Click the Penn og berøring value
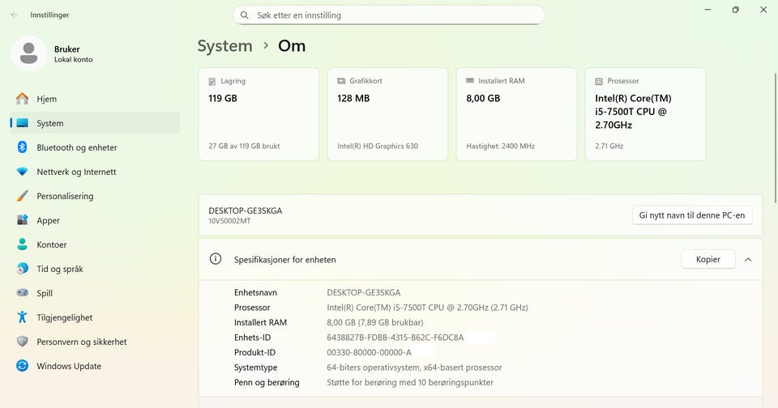Screen dimensions: 778x408 coord(410,382)
